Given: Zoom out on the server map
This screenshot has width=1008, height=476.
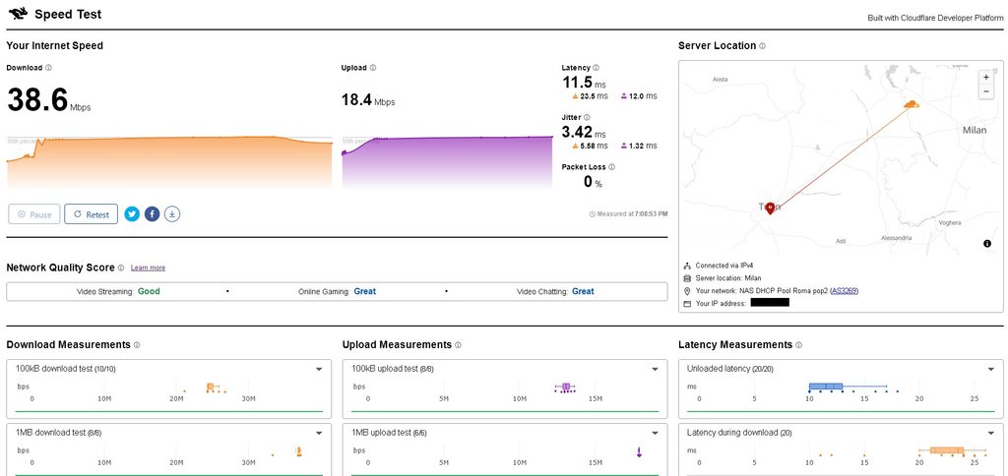Looking at the screenshot, I should [986, 90].
